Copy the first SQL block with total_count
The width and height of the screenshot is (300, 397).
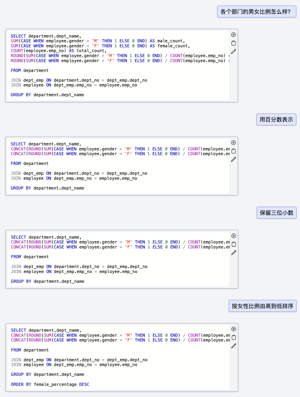[x=234, y=43]
